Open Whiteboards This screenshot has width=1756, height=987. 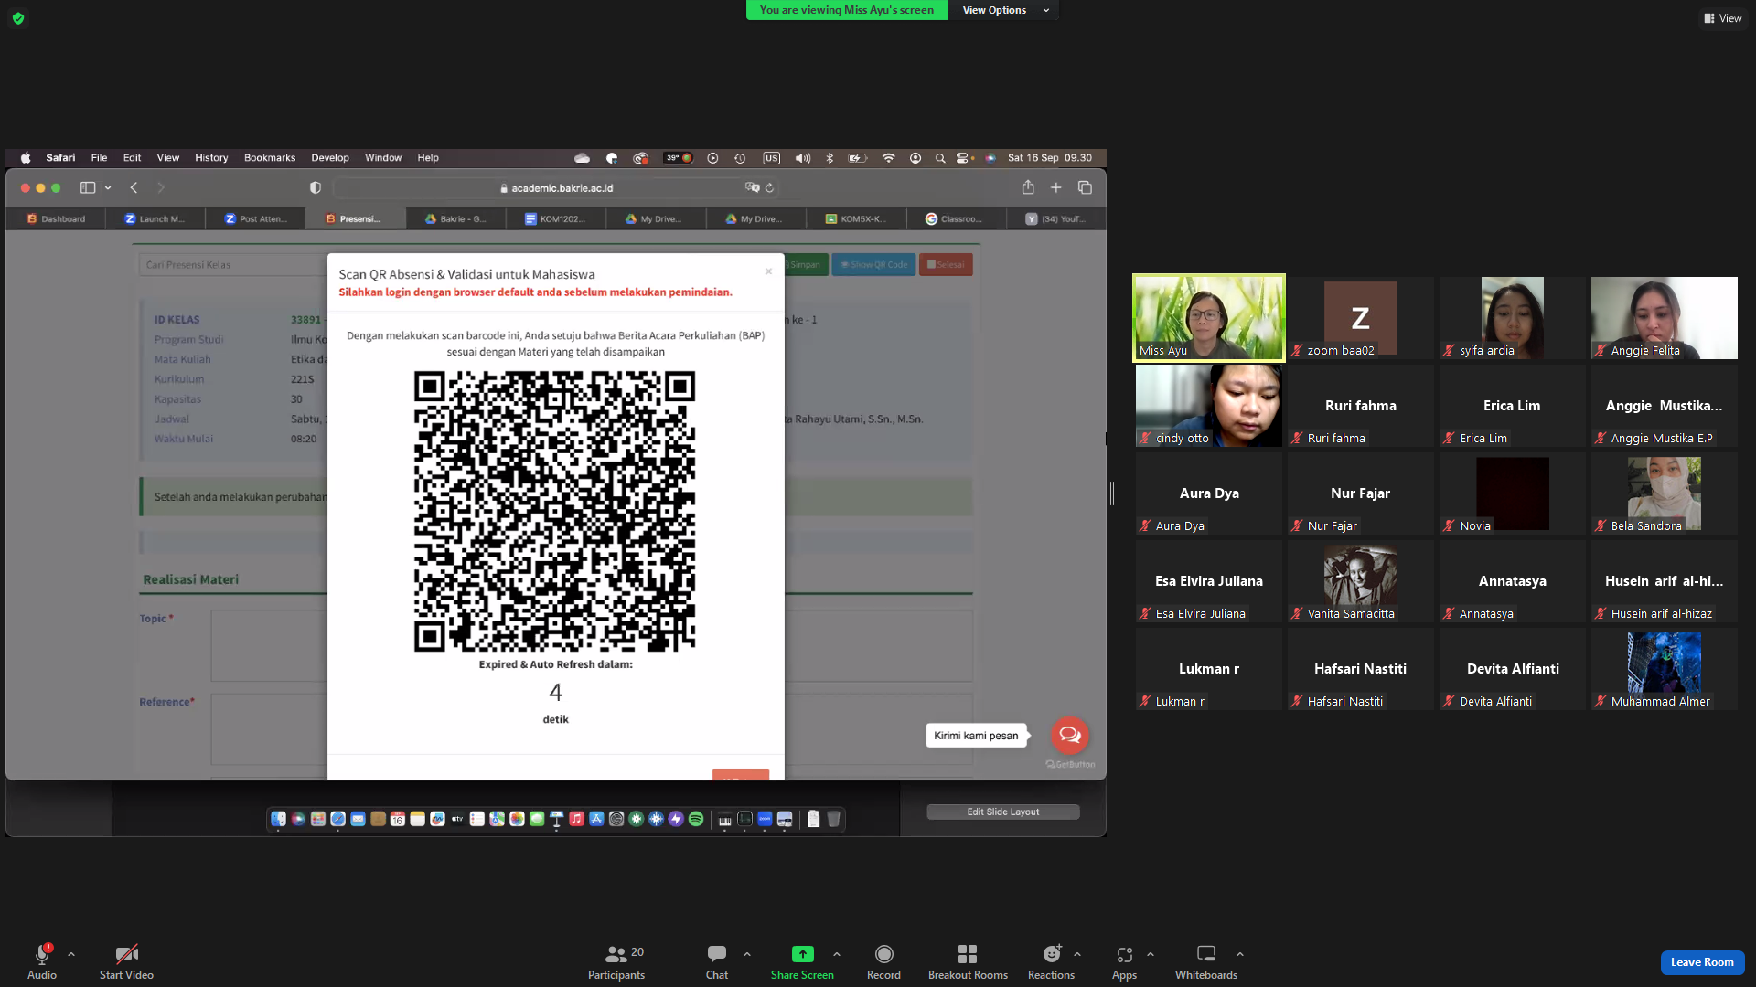[1206, 962]
